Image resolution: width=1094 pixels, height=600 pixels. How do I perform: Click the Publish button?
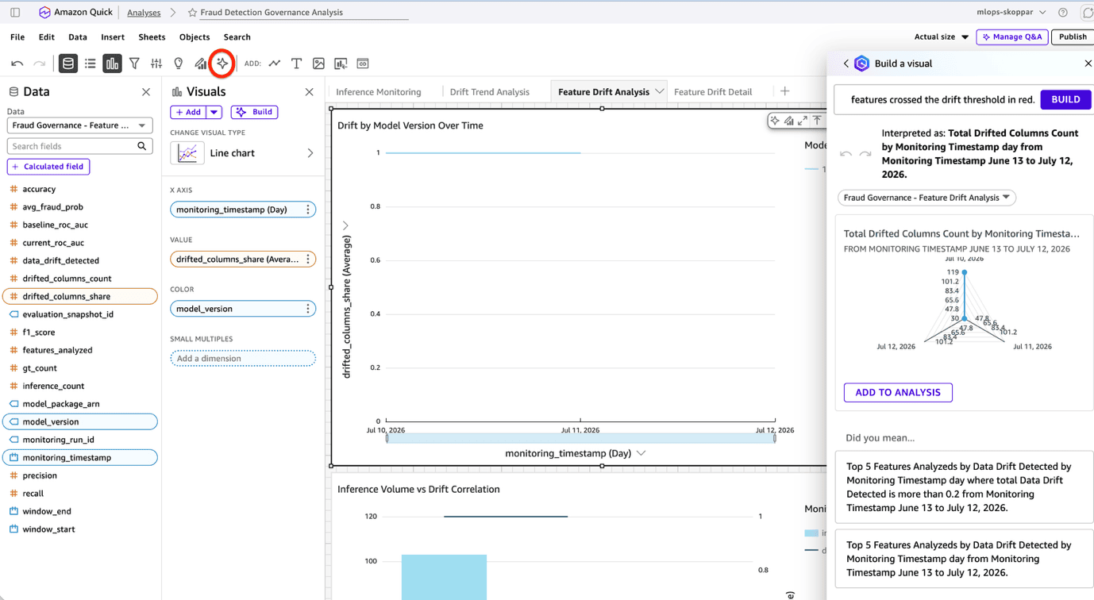point(1073,37)
